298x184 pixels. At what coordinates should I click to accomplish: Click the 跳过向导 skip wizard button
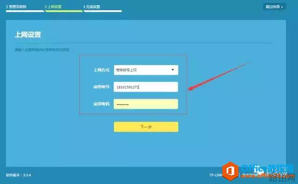(274, 7)
